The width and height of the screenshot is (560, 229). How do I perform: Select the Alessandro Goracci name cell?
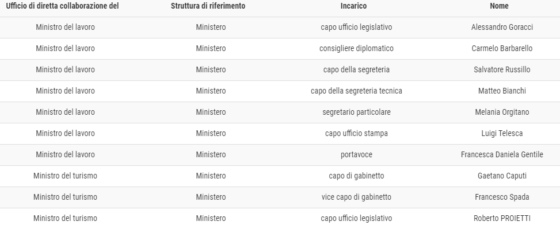pos(502,28)
